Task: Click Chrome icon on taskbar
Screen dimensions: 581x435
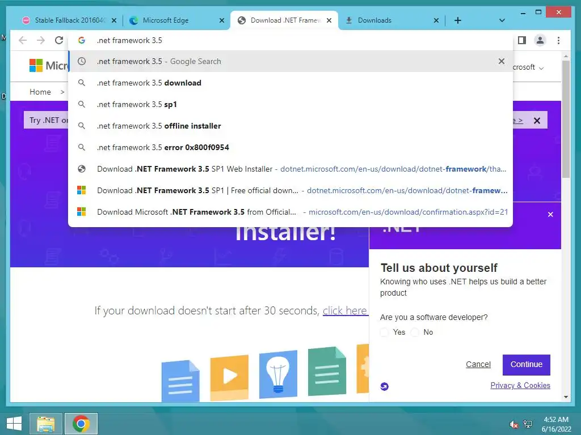Action: [x=81, y=424]
